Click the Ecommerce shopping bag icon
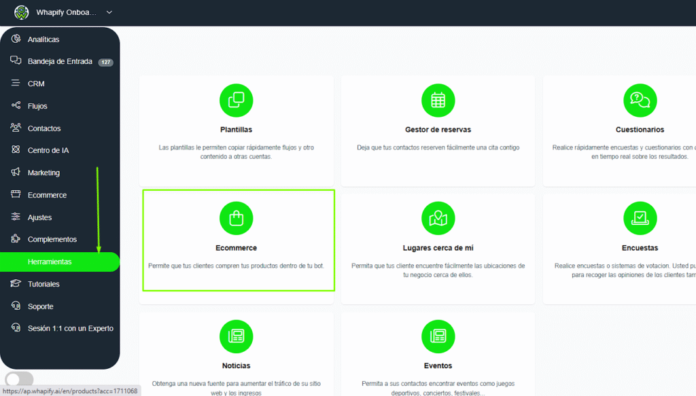This screenshot has width=696, height=396. tap(236, 218)
